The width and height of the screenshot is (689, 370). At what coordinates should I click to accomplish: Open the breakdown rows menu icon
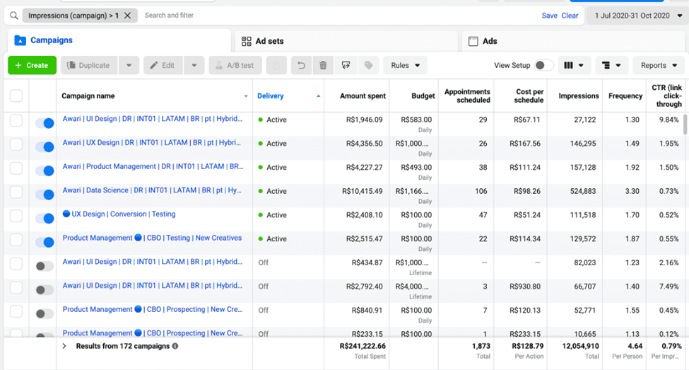611,65
